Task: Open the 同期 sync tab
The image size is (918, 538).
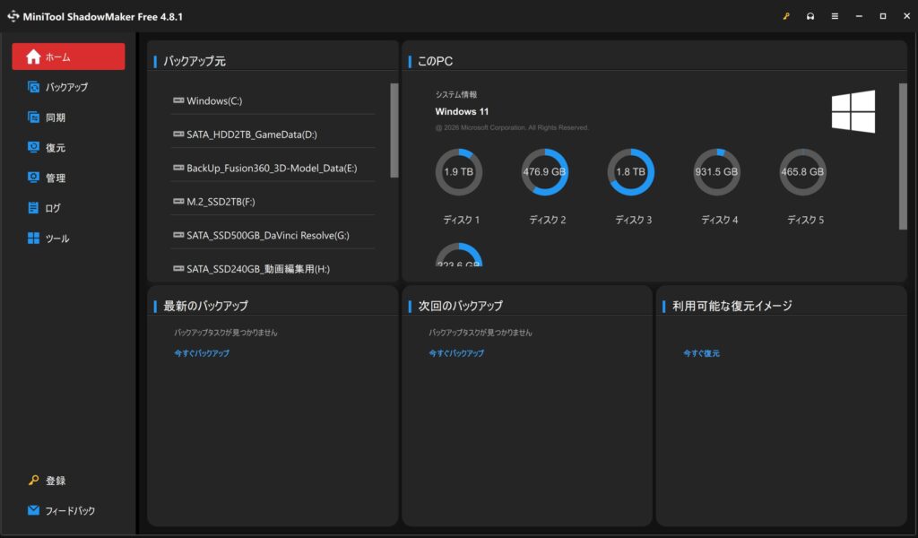Action: [x=68, y=117]
